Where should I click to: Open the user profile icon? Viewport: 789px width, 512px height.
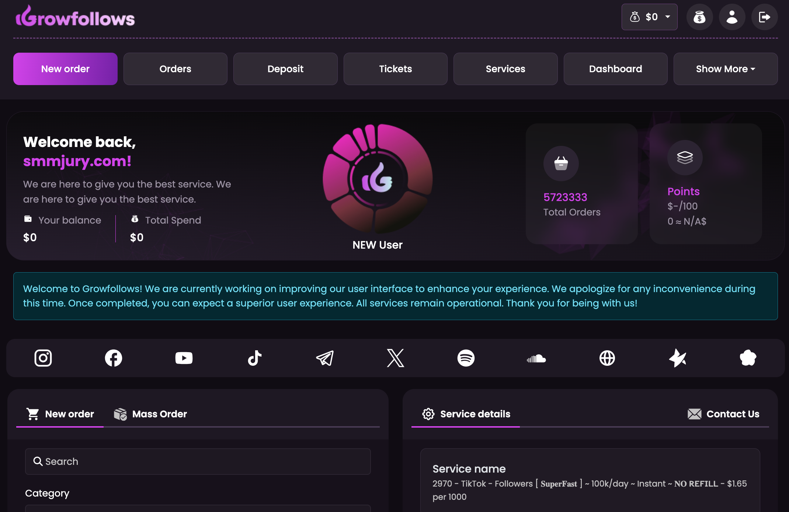coord(732,17)
